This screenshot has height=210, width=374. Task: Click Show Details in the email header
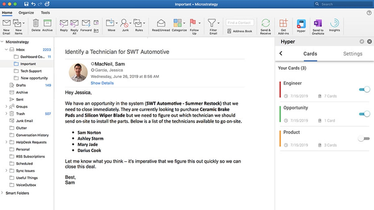pyautogui.click(x=102, y=83)
